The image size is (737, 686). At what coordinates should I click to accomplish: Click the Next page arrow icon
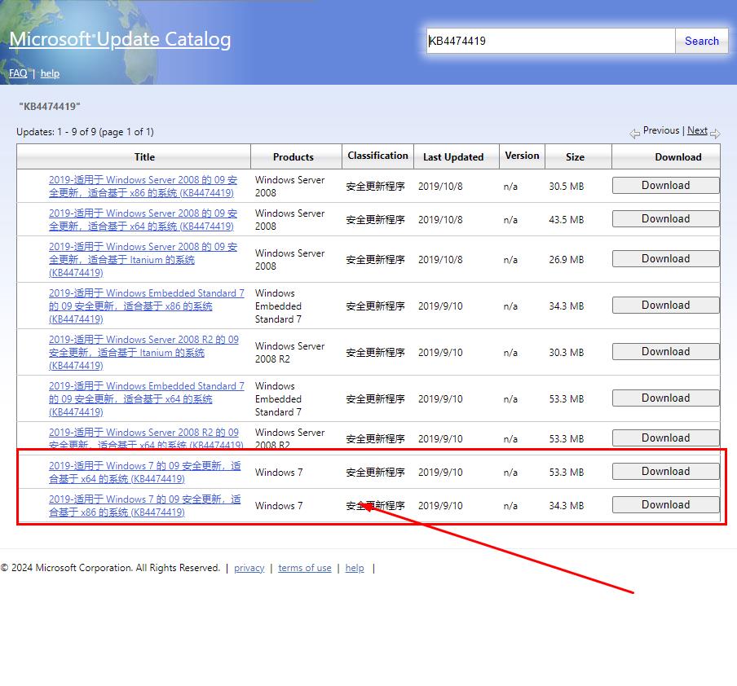coord(715,134)
